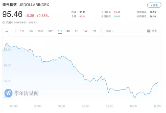
Task: Click the USDOLLARINDEX title text
Action: pyautogui.click(x=34, y=5)
